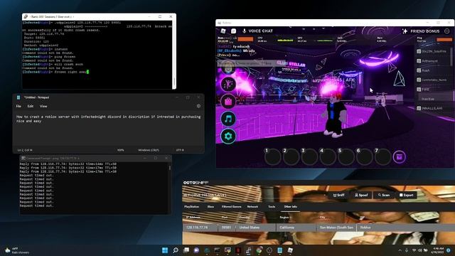
Task: Open the shopping bag store icon
Action: 228,102
